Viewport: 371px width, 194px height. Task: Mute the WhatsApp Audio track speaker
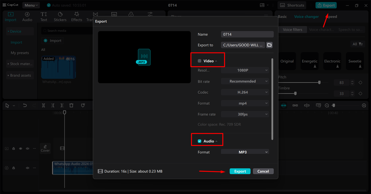(28, 168)
